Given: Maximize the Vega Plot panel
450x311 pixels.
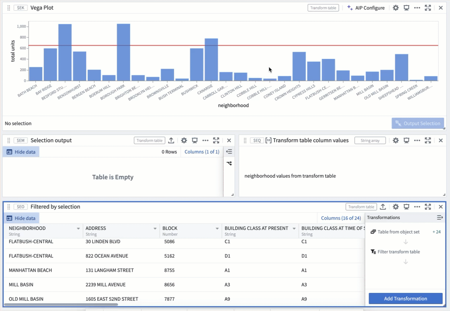Looking at the screenshot, I should tap(428, 8).
